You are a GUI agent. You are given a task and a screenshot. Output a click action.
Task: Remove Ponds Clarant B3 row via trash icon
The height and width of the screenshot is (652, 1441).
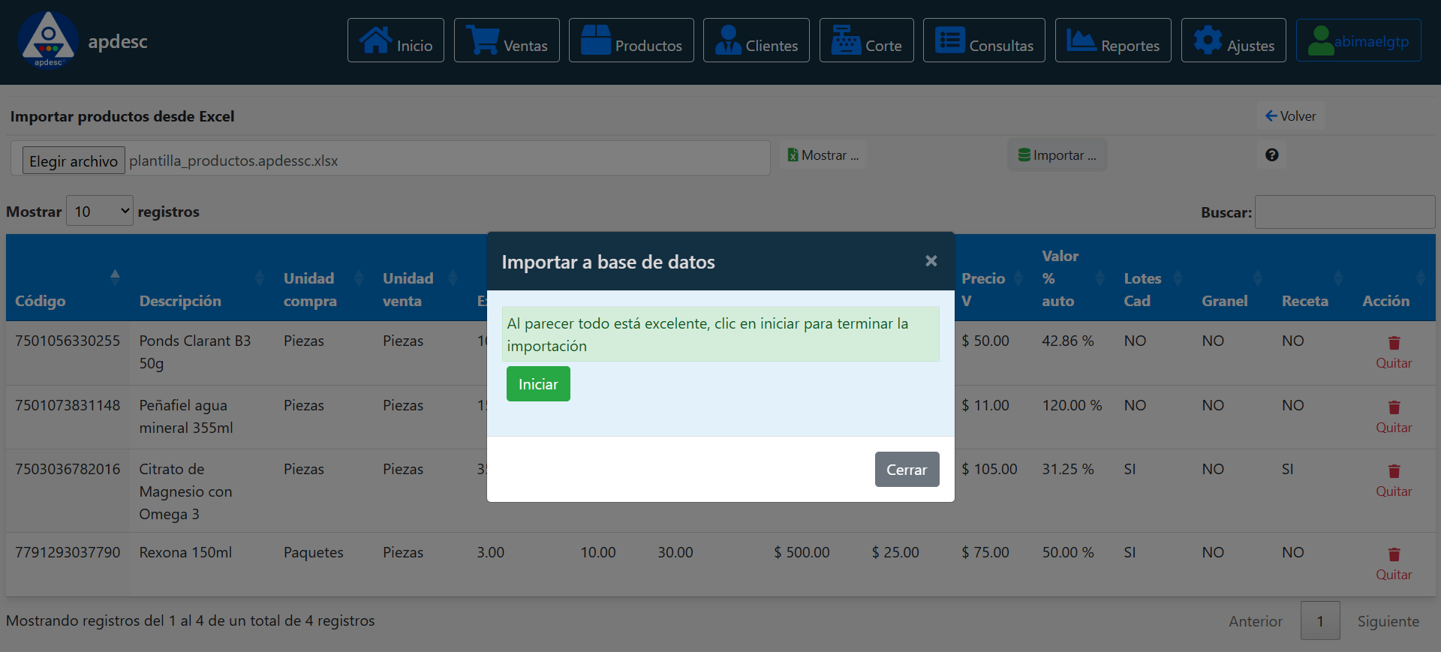[1394, 344]
